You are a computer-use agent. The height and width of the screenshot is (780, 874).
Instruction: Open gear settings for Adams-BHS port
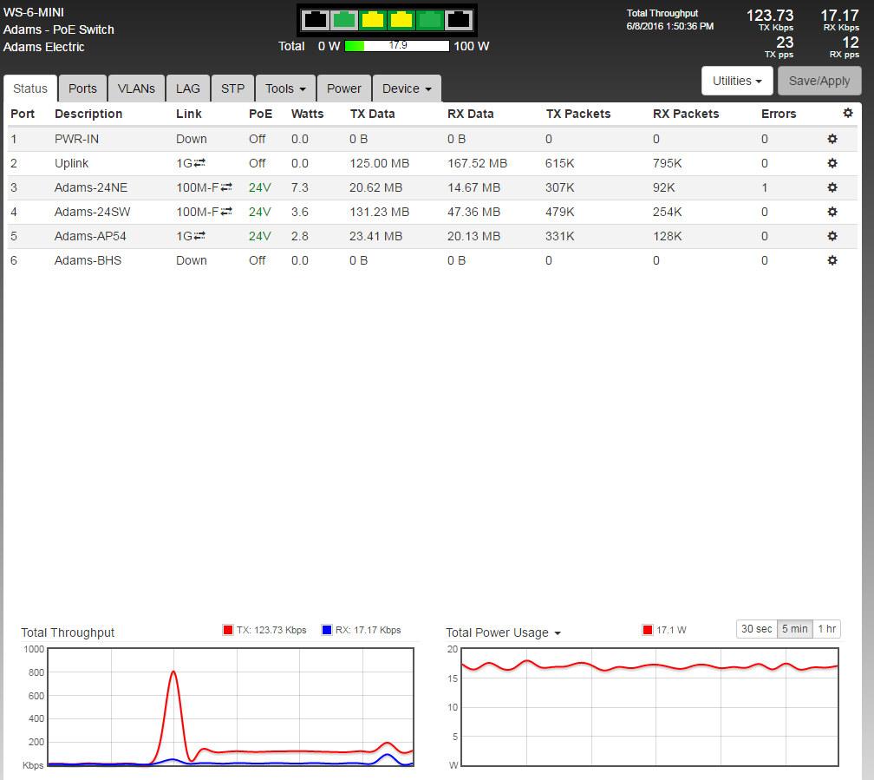coord(832,260)
